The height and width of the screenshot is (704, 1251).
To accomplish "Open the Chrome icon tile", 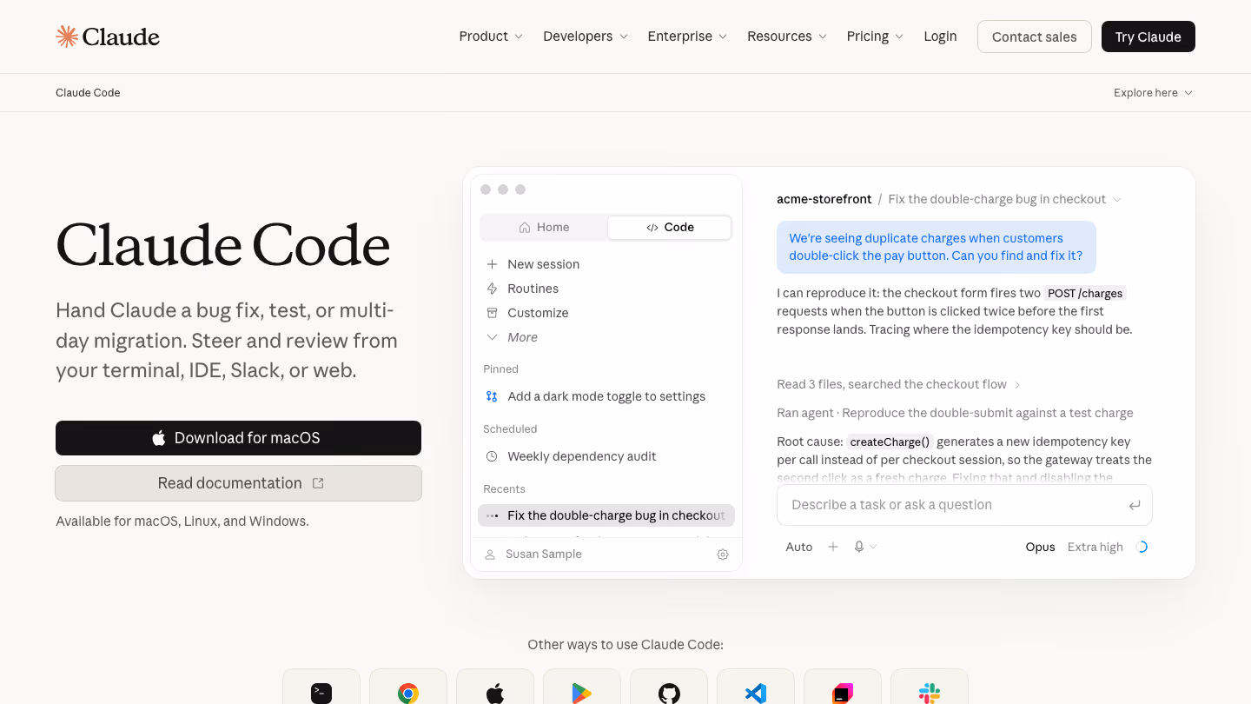I will (408, 687).
